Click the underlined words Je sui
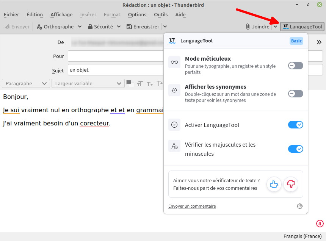326x241 pixels. click(11, 110)
